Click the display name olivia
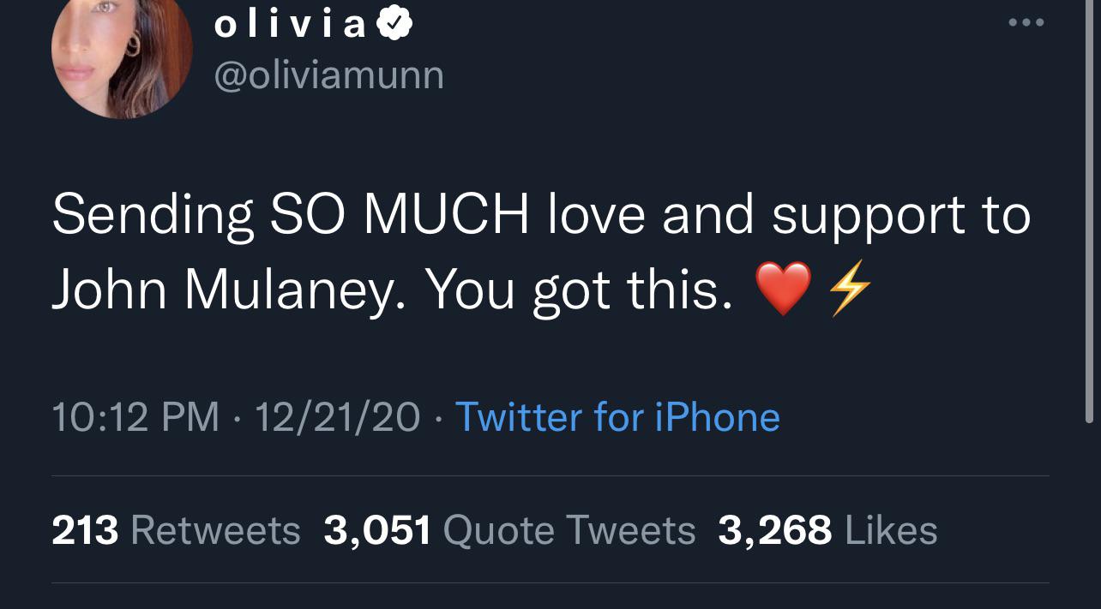The width and height of the screenshot is (1101, 609). tap(292, 22)
